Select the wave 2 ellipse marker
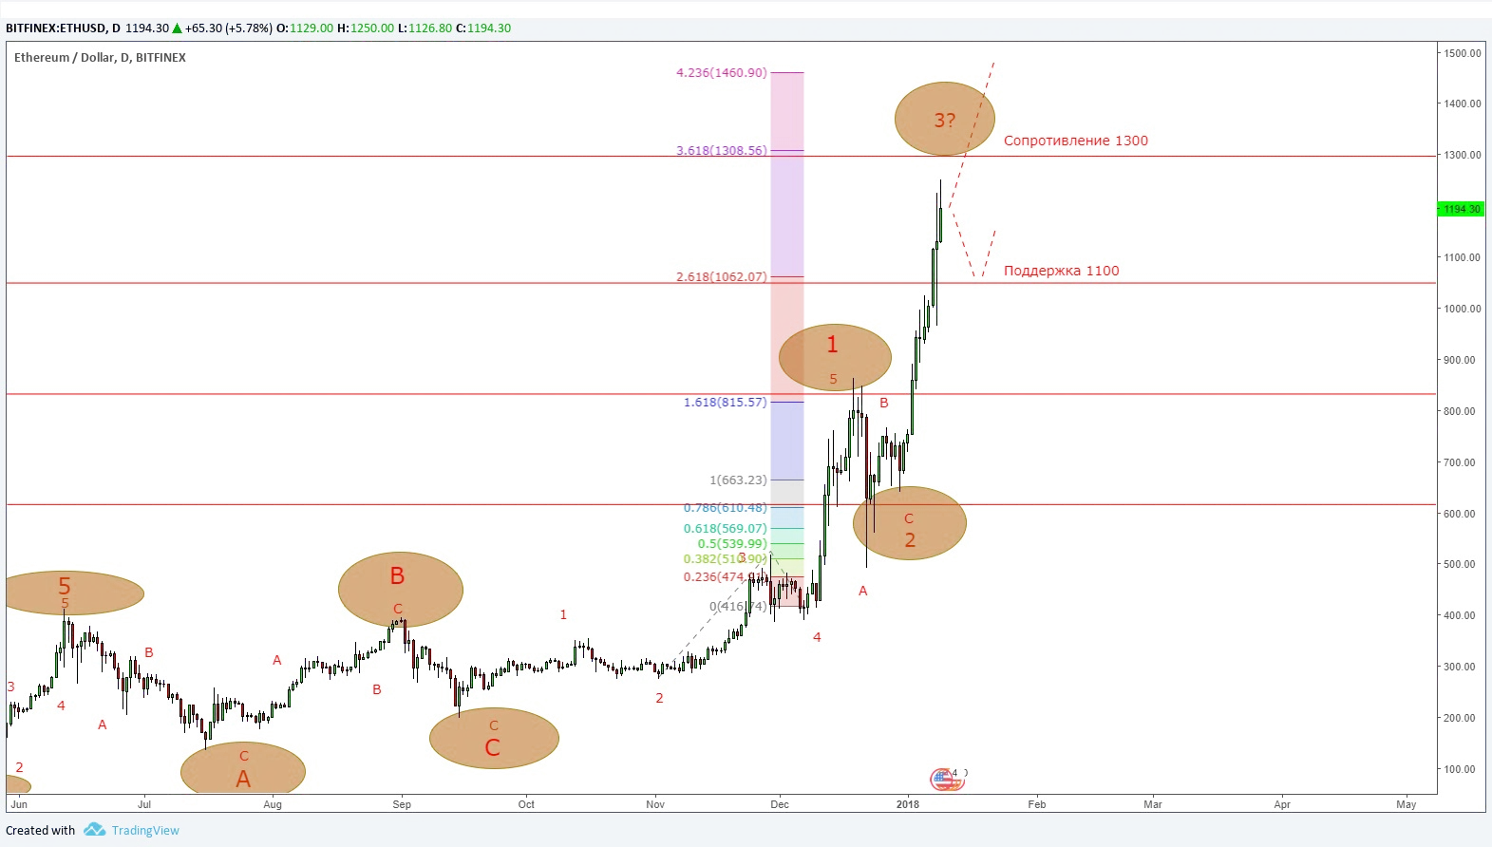The image size is (1492, 847). [909, 523]
